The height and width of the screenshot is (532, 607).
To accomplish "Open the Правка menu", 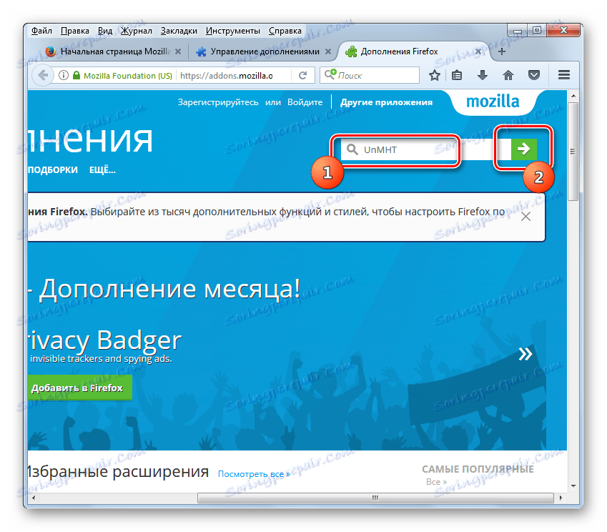I will (75, 31).
